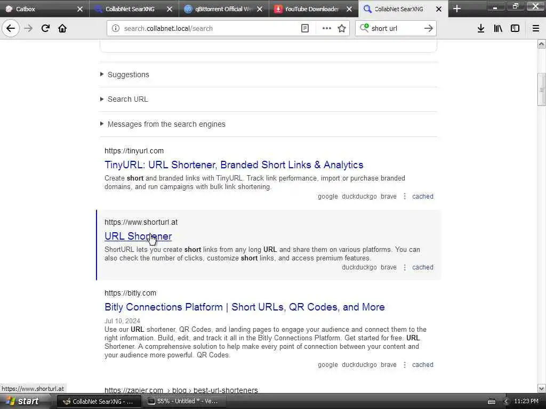The width and height of the screenshot is (546, 409).
Task: Open the Bitly Connections Platform result
Action: point(244,307)
